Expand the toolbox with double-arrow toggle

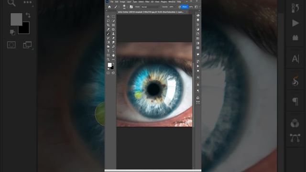(x=106, y=11)
